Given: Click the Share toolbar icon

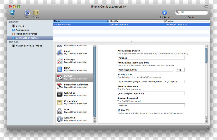Looking at the screenshot, I should pos(27,12).
